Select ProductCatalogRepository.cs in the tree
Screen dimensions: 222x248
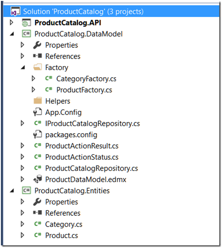tap(91, 168)
